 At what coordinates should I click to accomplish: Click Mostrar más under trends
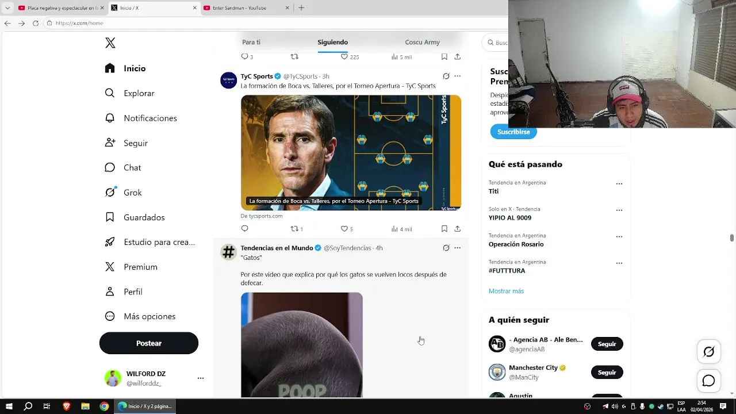point(506,291)
